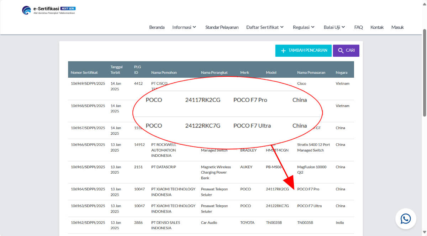427x236 pixels.
Task: Click model number 24122RKC7G
Action: pyautogui.click(x=278, y=206)
